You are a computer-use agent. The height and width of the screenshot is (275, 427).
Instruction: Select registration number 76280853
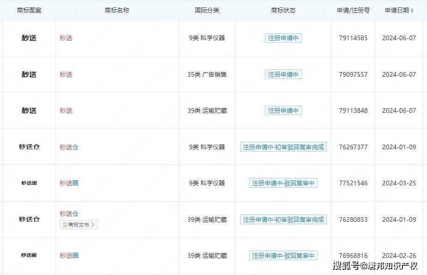pyautogui.click(x=353, y=220)
